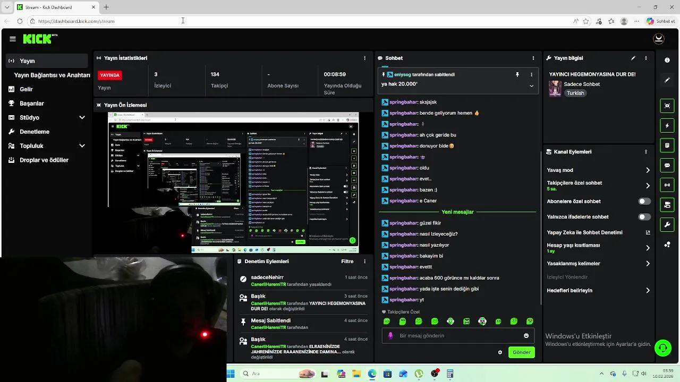Open Yasaklanmış kelimeler settings
This screenshot has width=680, height=382.
tap(598, 264)
